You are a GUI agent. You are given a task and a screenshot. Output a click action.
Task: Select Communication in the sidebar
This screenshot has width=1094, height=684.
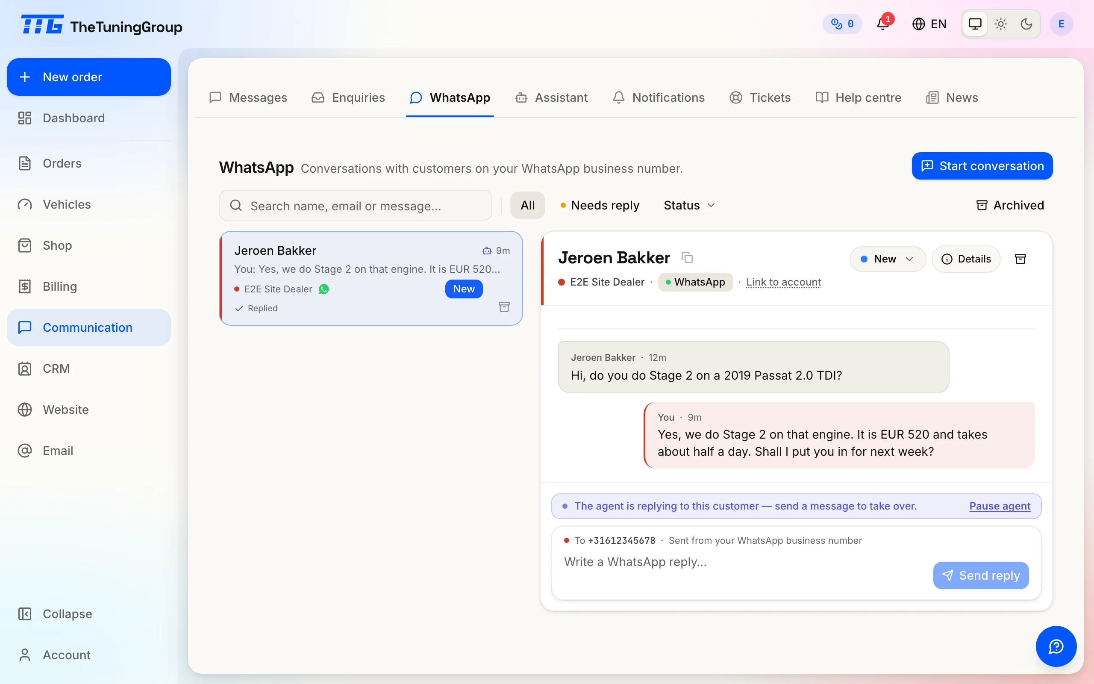(x=88, y=327)
